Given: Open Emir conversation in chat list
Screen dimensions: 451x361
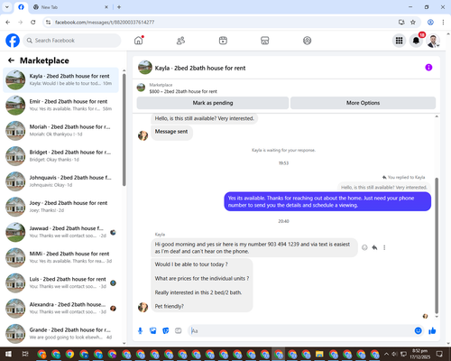Looking at the screenshot, I should click(60, 106).
